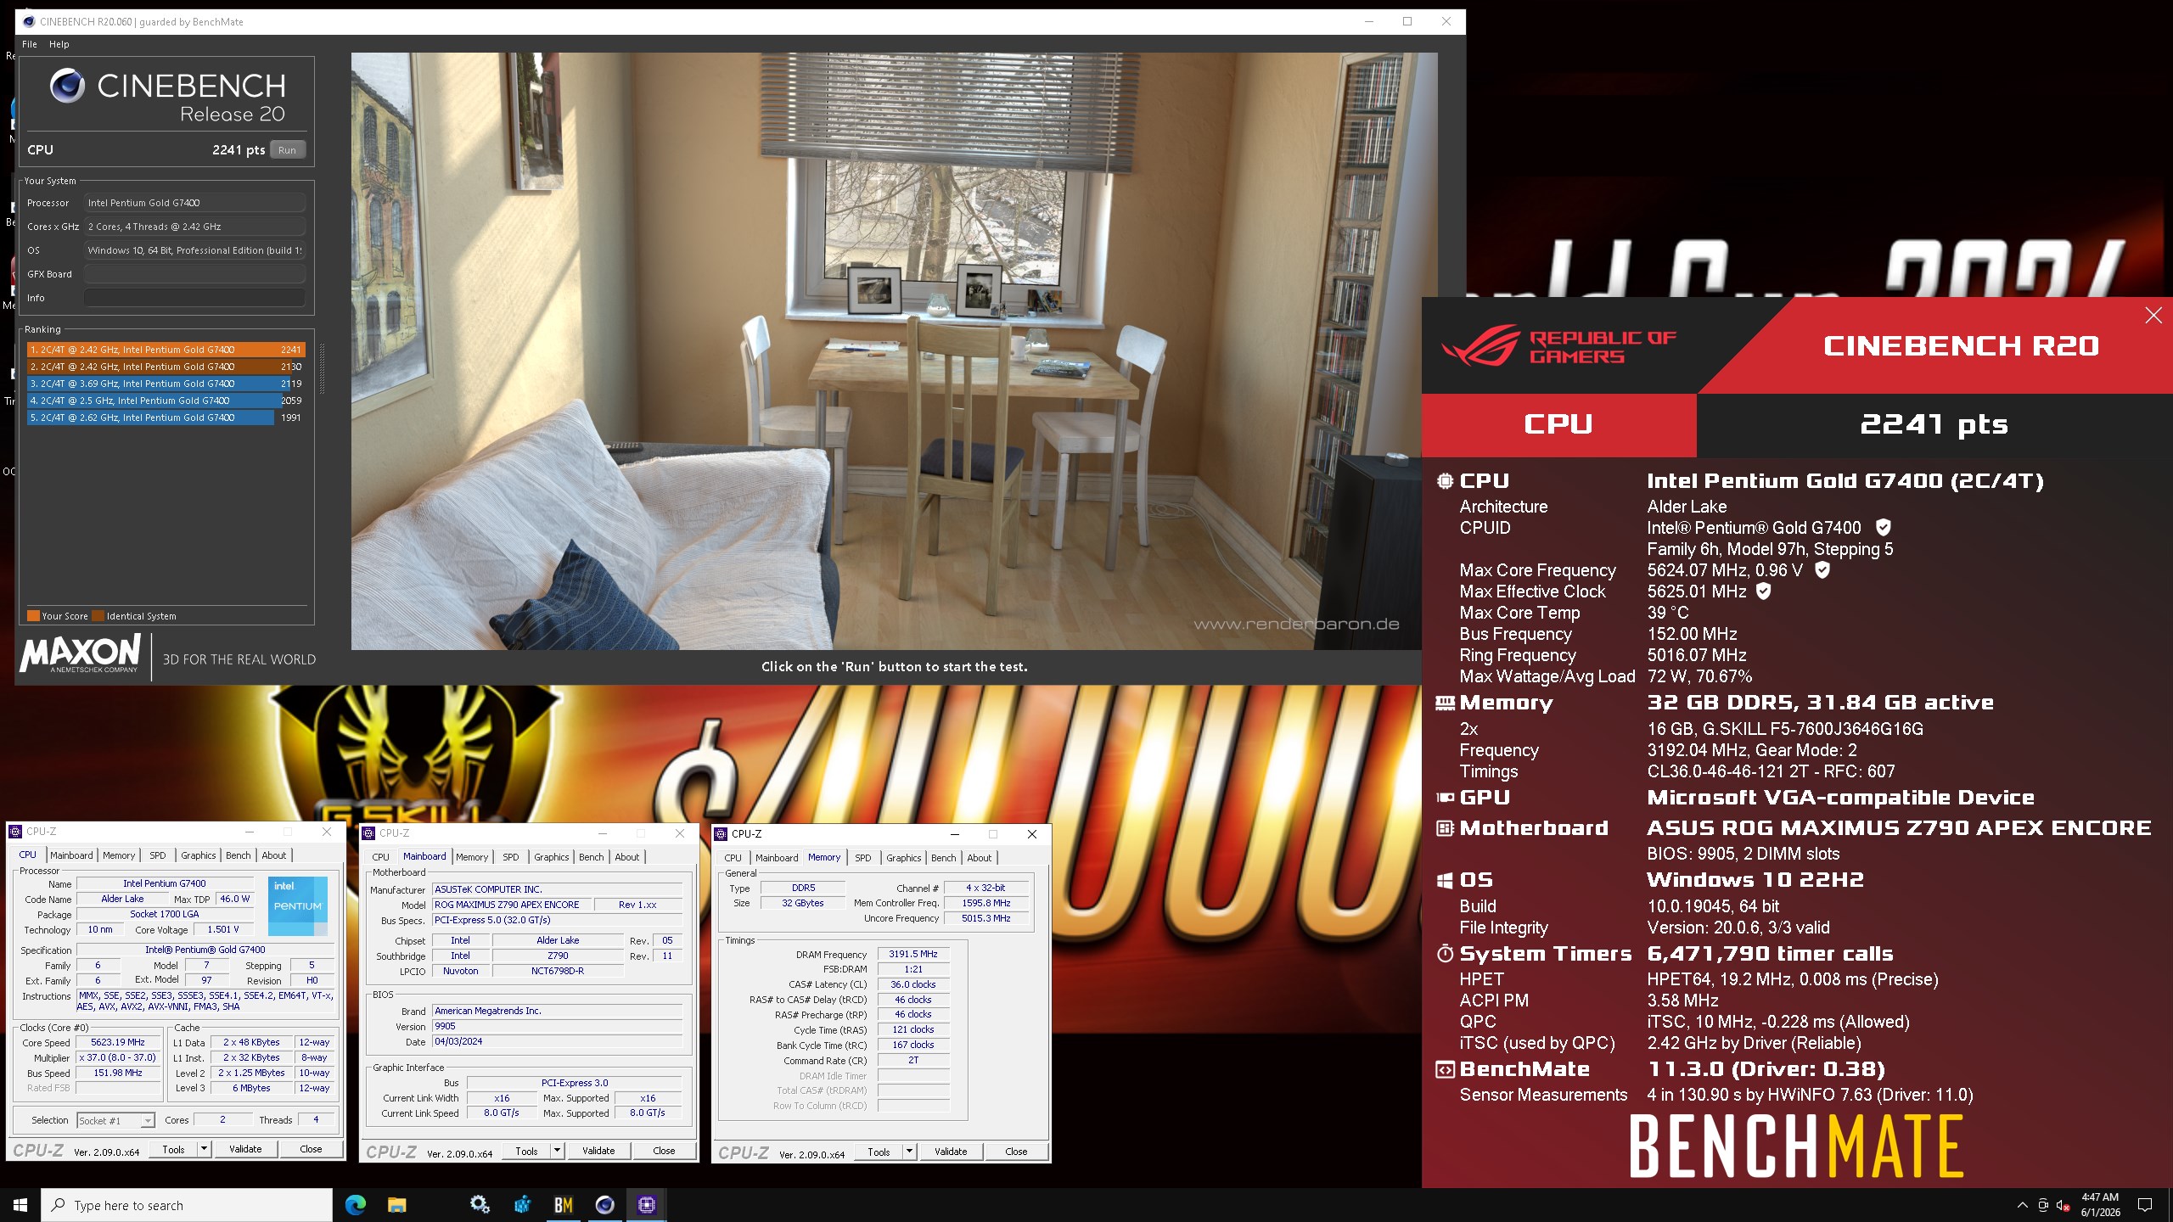Click the BenchMate section icon near version

click(1445, 1069)
